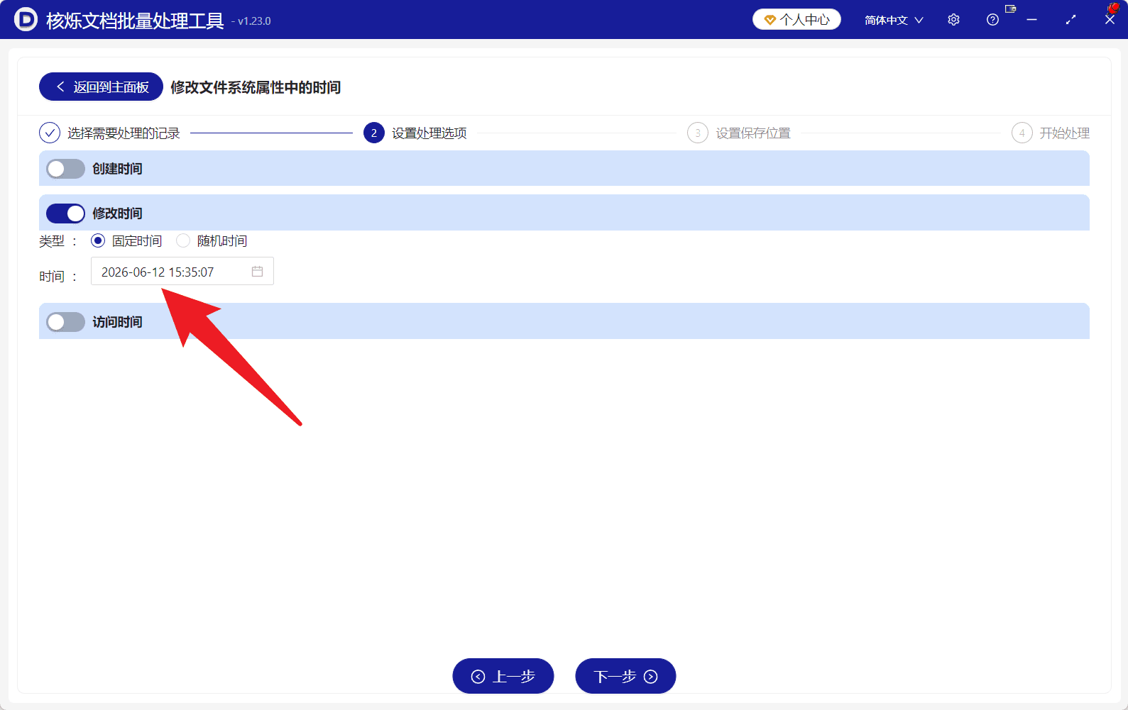Select the 固定时间 radio button
1128x710 pixels.
click(x=98, y=240)
